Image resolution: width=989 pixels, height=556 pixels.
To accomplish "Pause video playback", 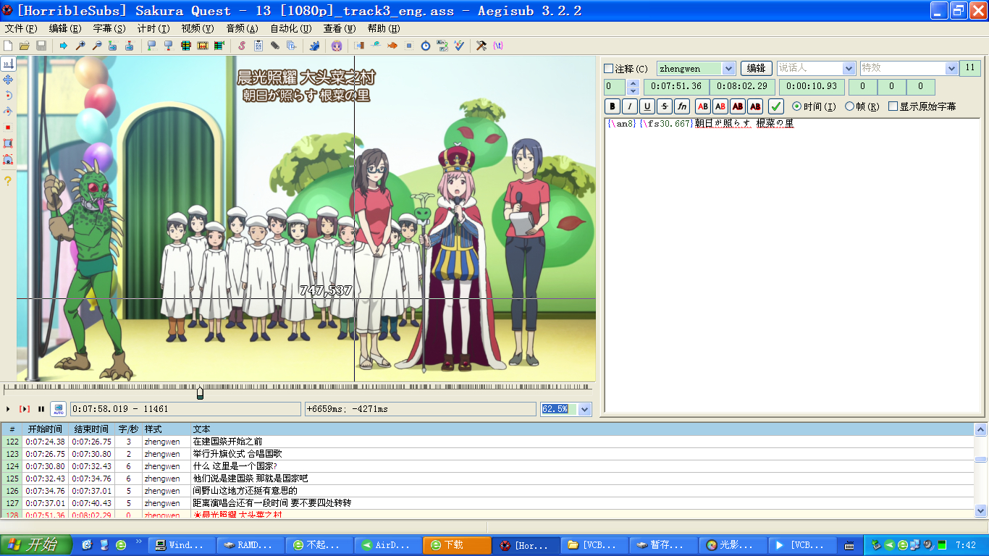I will 41,409.
